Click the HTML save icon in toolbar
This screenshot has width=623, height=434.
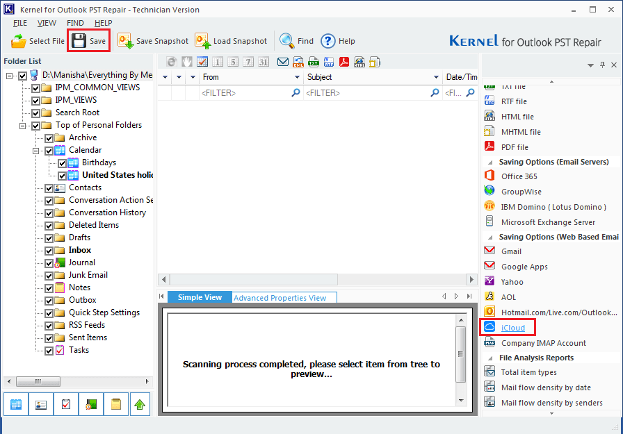pos(359,62)
